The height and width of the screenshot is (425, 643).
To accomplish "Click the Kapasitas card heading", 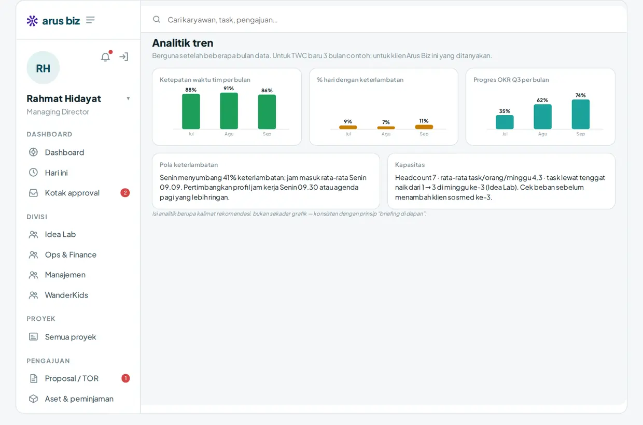I will click(x=410, y=165).
